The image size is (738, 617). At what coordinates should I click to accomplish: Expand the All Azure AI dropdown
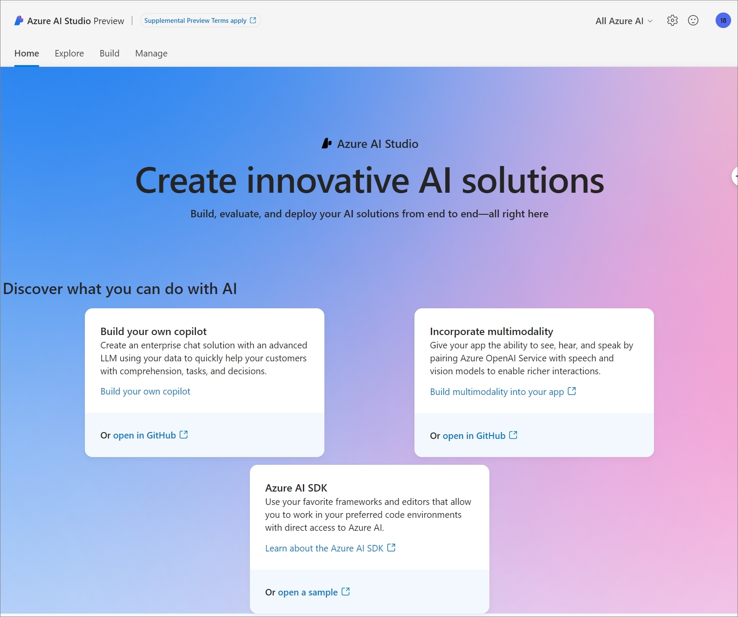[624, 21]
